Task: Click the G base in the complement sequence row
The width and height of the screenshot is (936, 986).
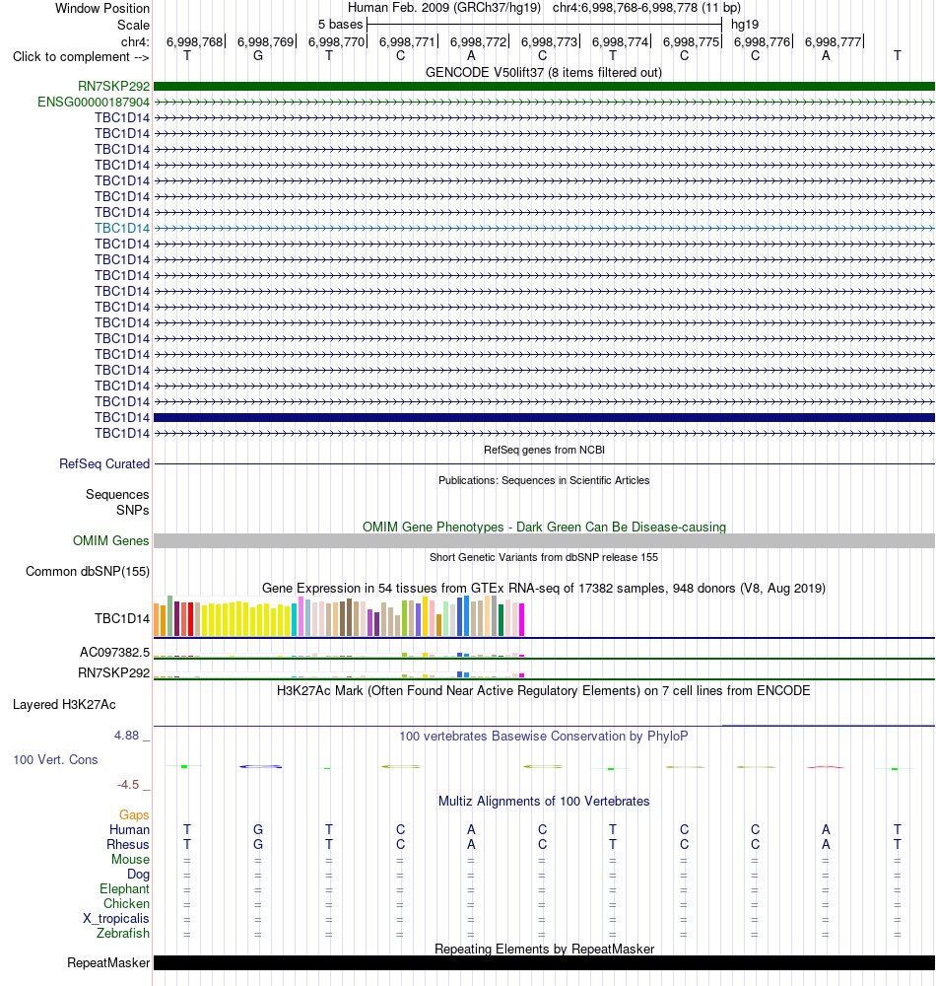Action: pyautogui.click(x=257, y=56)
